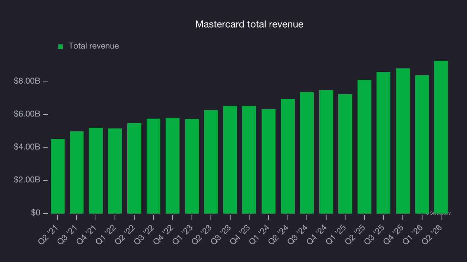Select the "Total revenue" legend label

[x=94, y=46]
